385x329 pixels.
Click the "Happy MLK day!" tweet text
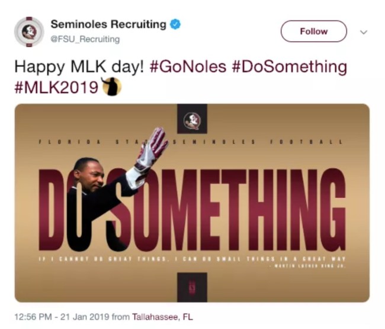(79, 66)
